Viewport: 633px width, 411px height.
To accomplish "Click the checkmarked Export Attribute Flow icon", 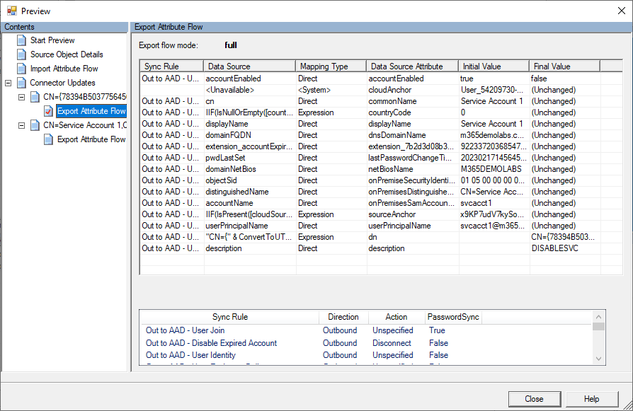I will point(48,111).
